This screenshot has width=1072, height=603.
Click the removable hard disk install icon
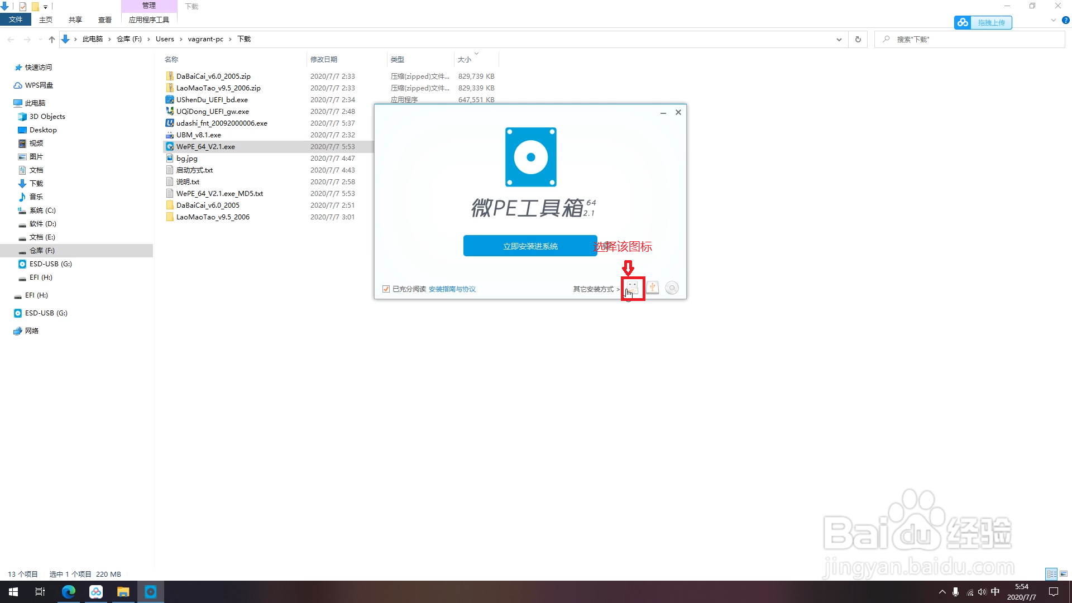point(652,288)
